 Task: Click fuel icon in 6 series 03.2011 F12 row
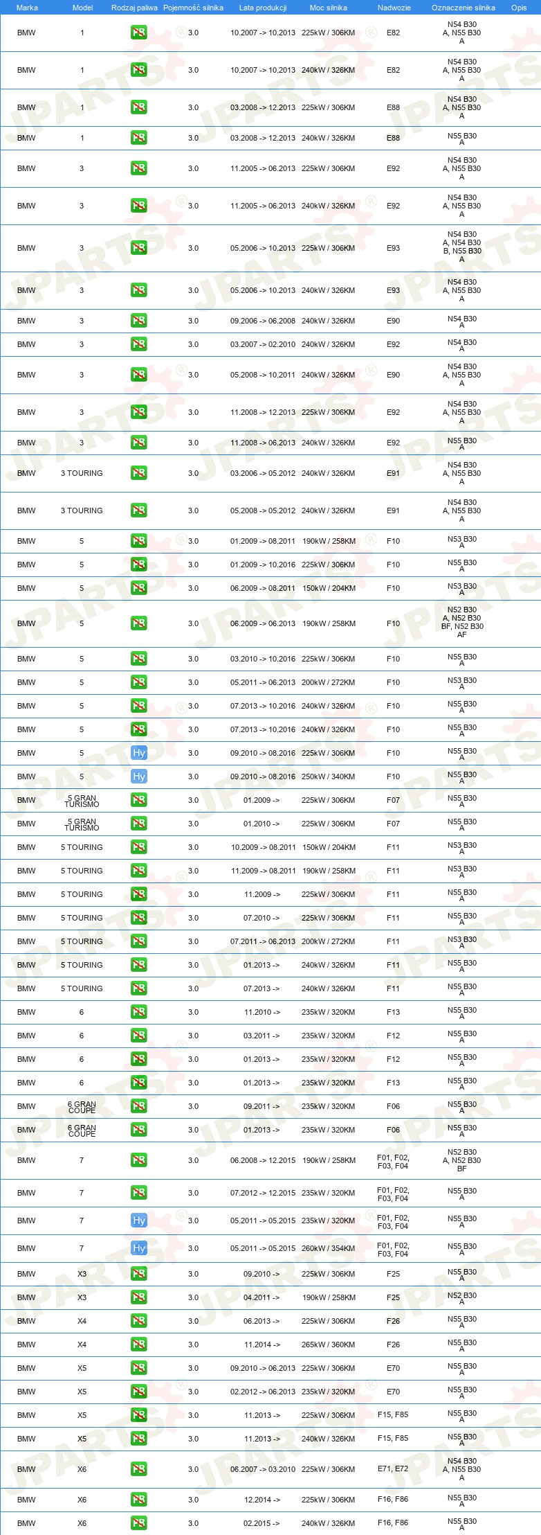tap(139, 1036)
